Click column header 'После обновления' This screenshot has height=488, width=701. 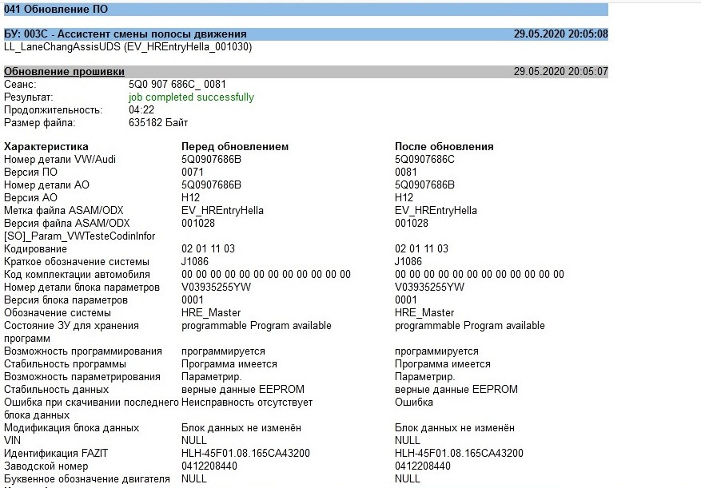pos(444,147)
